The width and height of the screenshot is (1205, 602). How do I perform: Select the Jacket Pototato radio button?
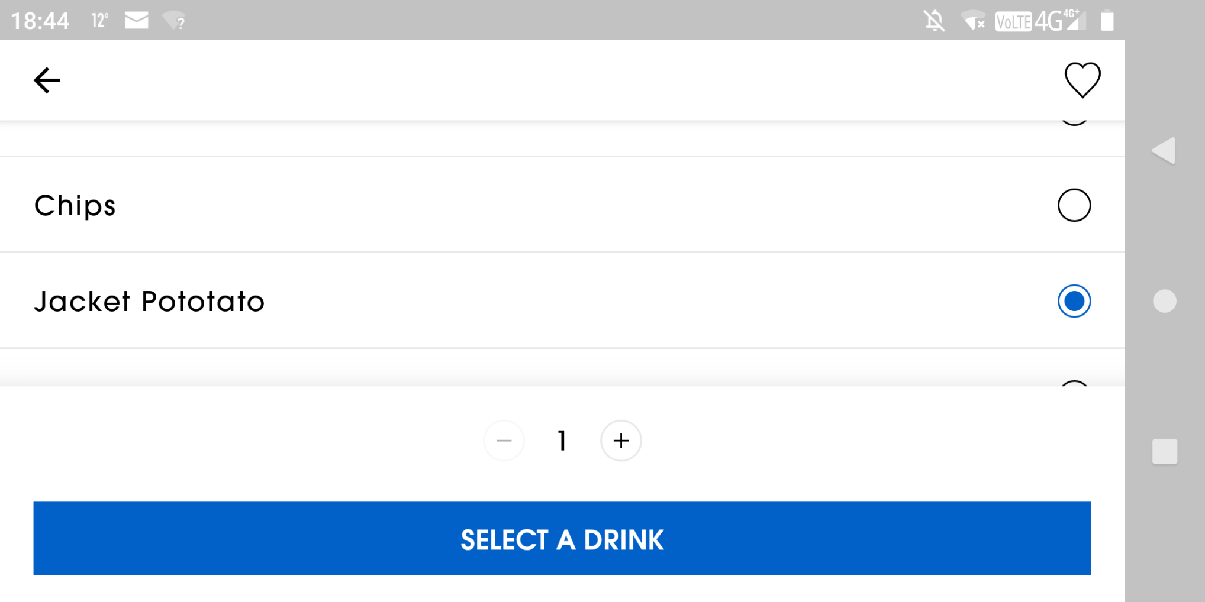1074,301
